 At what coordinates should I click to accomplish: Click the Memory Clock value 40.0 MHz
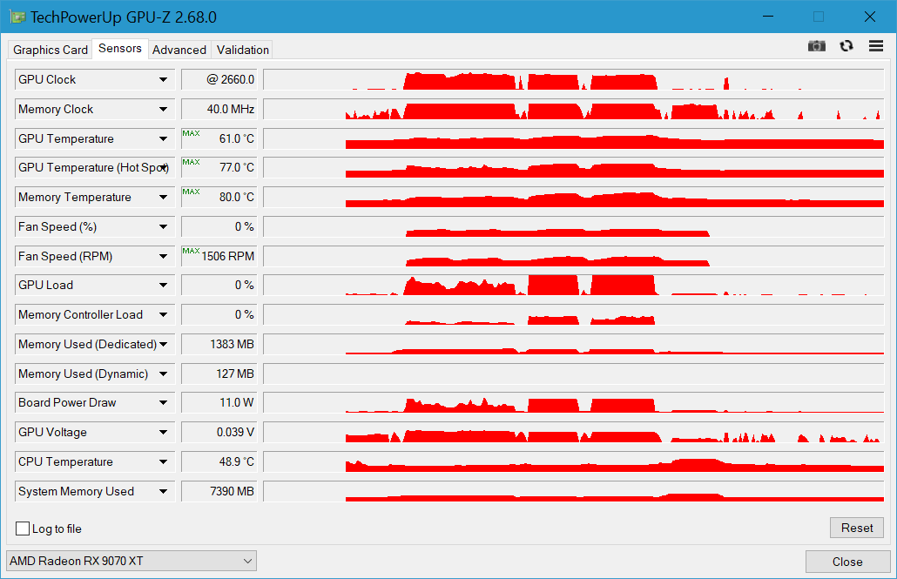pos(219,110)
